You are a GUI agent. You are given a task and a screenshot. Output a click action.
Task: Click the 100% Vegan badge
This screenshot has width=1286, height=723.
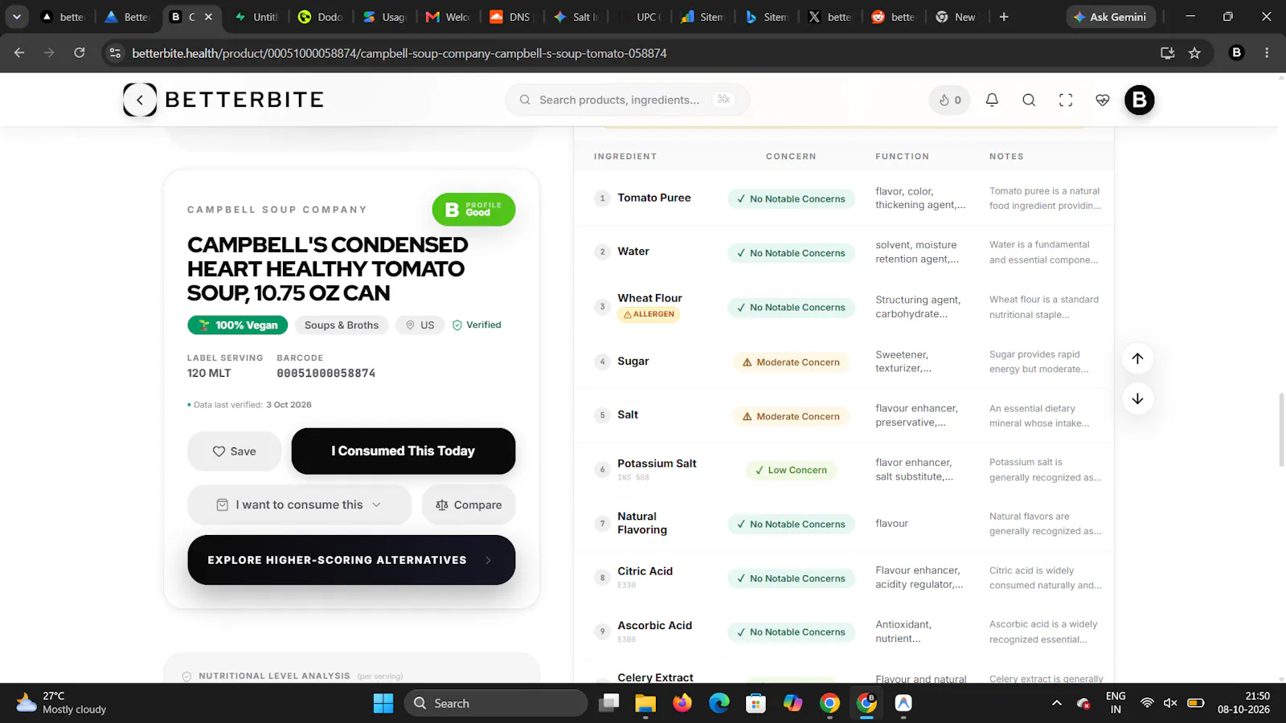[238, 325]
